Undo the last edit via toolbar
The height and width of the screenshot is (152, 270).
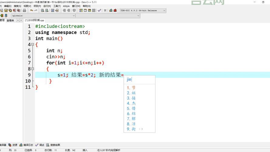[31, 10]
